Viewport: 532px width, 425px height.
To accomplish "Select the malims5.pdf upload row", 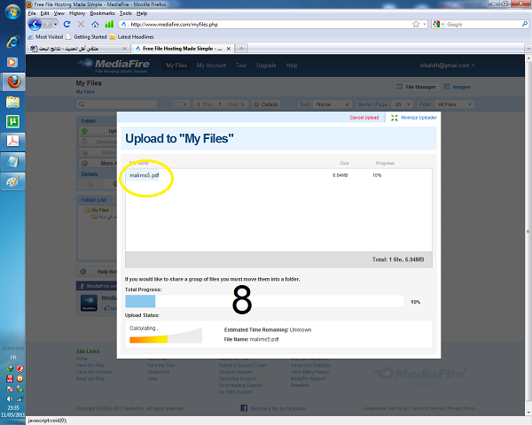I will point(278,175).
